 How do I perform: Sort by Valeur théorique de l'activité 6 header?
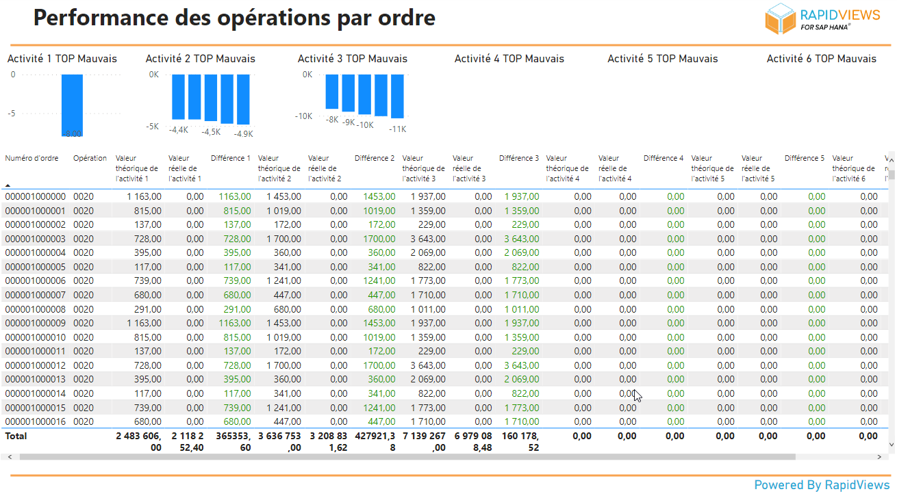[x=854, y=168]
